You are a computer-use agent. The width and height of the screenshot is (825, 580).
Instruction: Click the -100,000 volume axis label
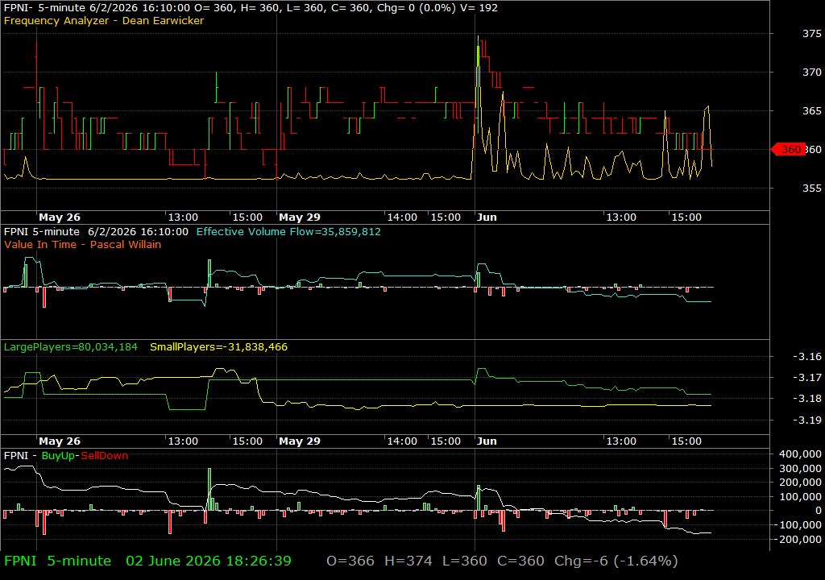click(x=798, y=524)
